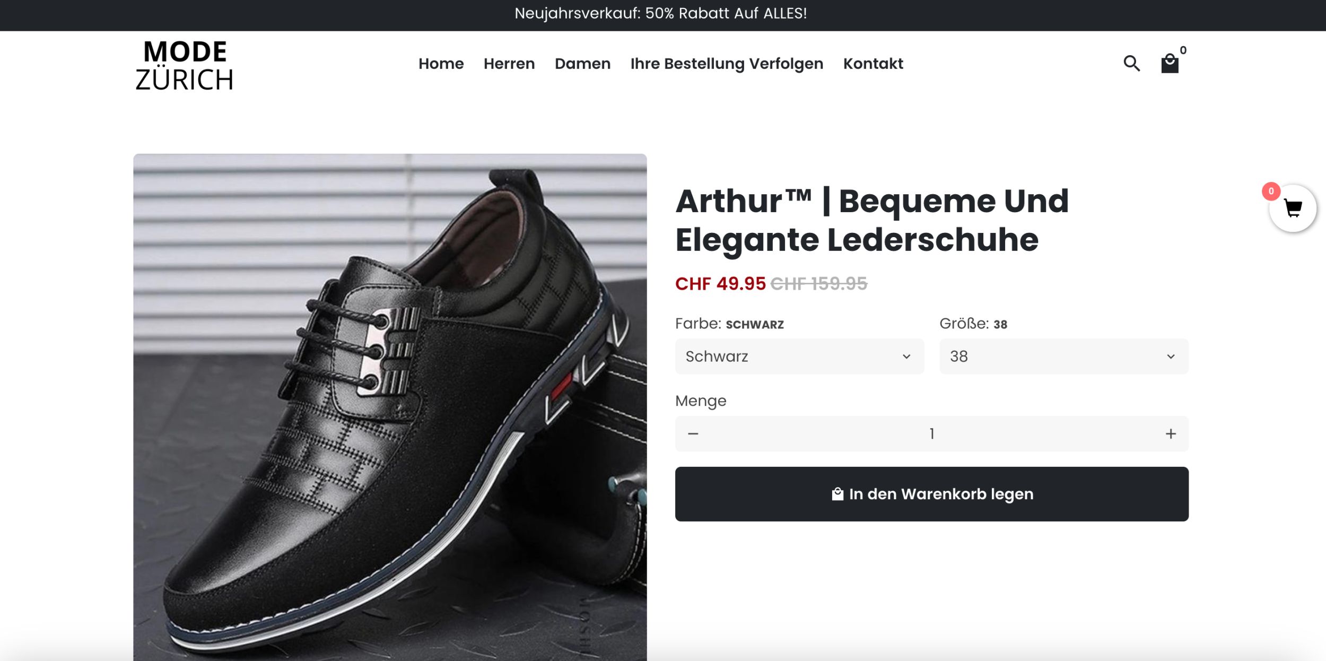Click the red cart count badge
The image size is (1326, 661).
[1271, 192]
